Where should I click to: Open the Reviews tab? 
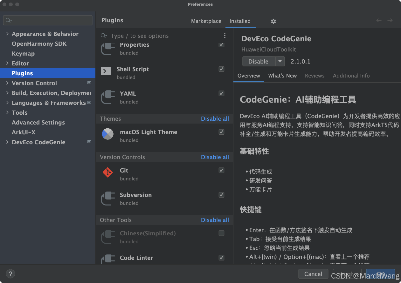click(315, 76)
